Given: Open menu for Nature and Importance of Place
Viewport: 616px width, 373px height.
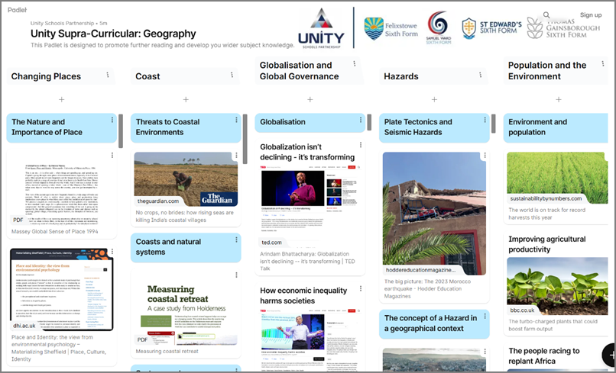Looking at the screenshot, I should [112, 121].
